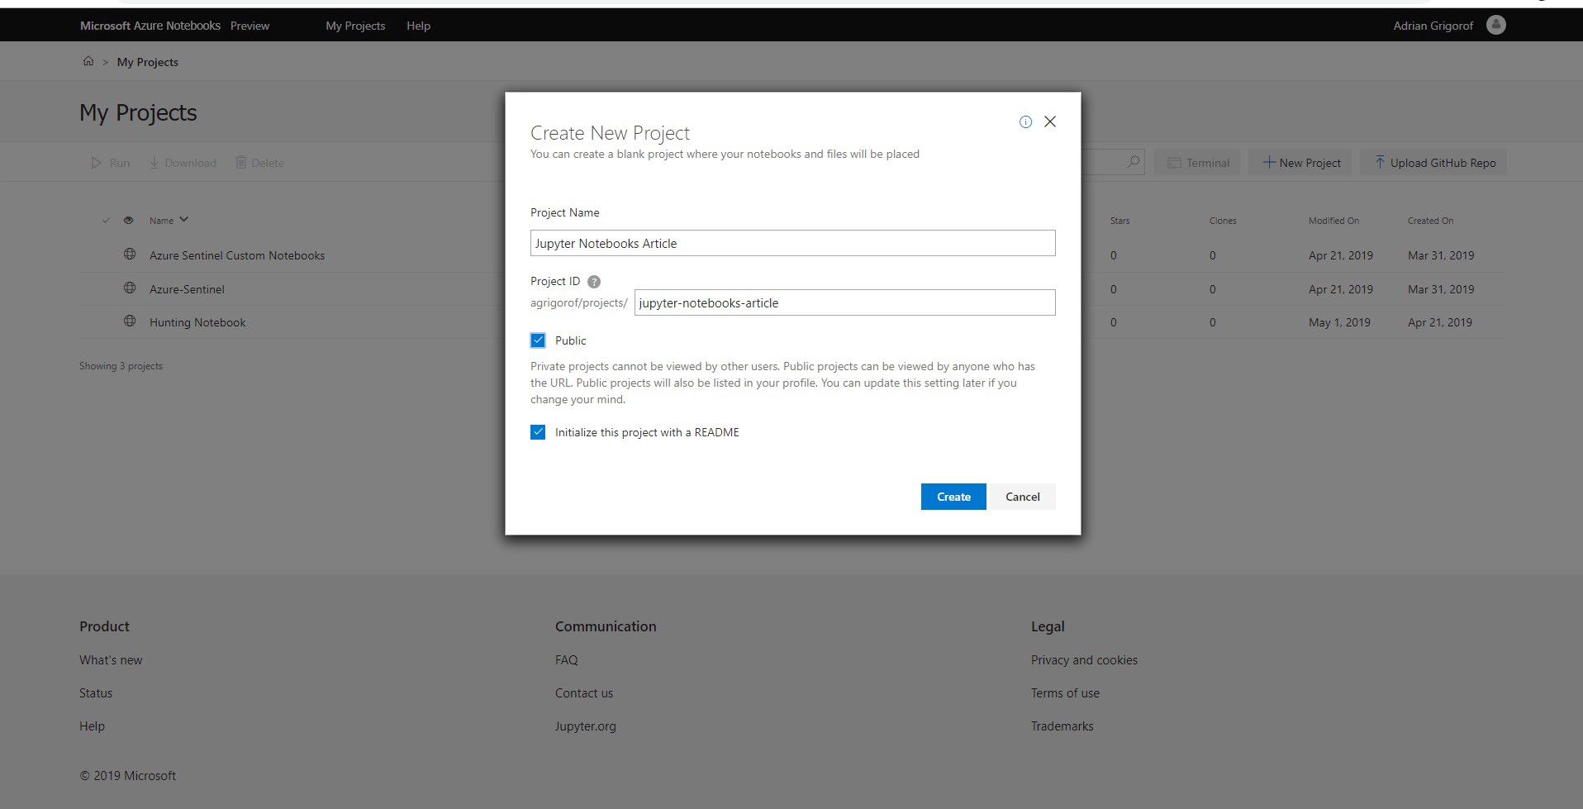Click the Cancel button
Viewport: 1583px width, 809px height.
1022,497
